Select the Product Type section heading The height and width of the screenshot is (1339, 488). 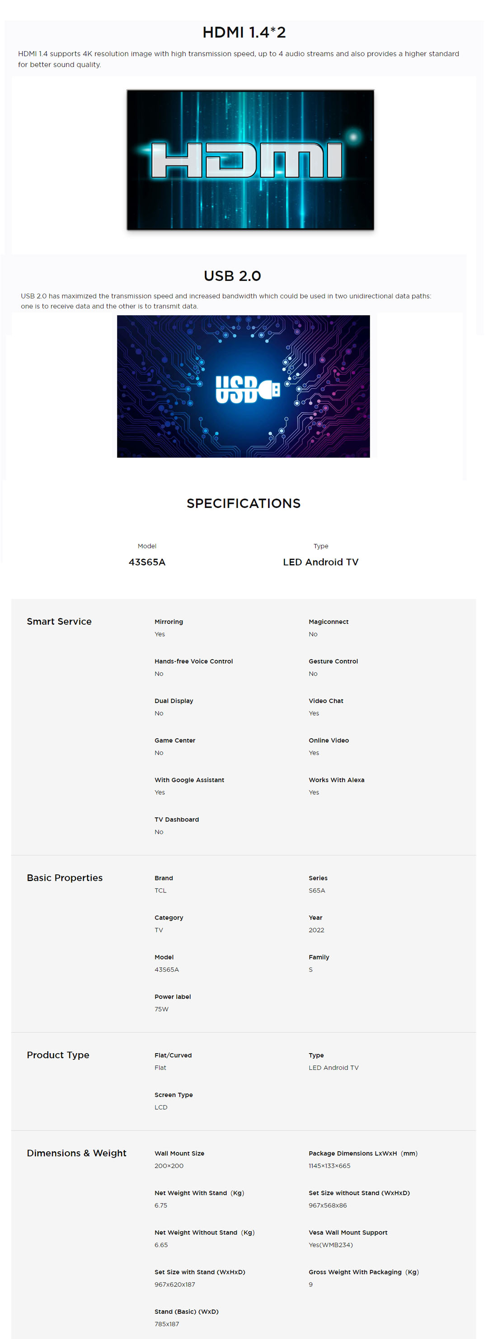pyautogui.click(x=58, y=1054)
